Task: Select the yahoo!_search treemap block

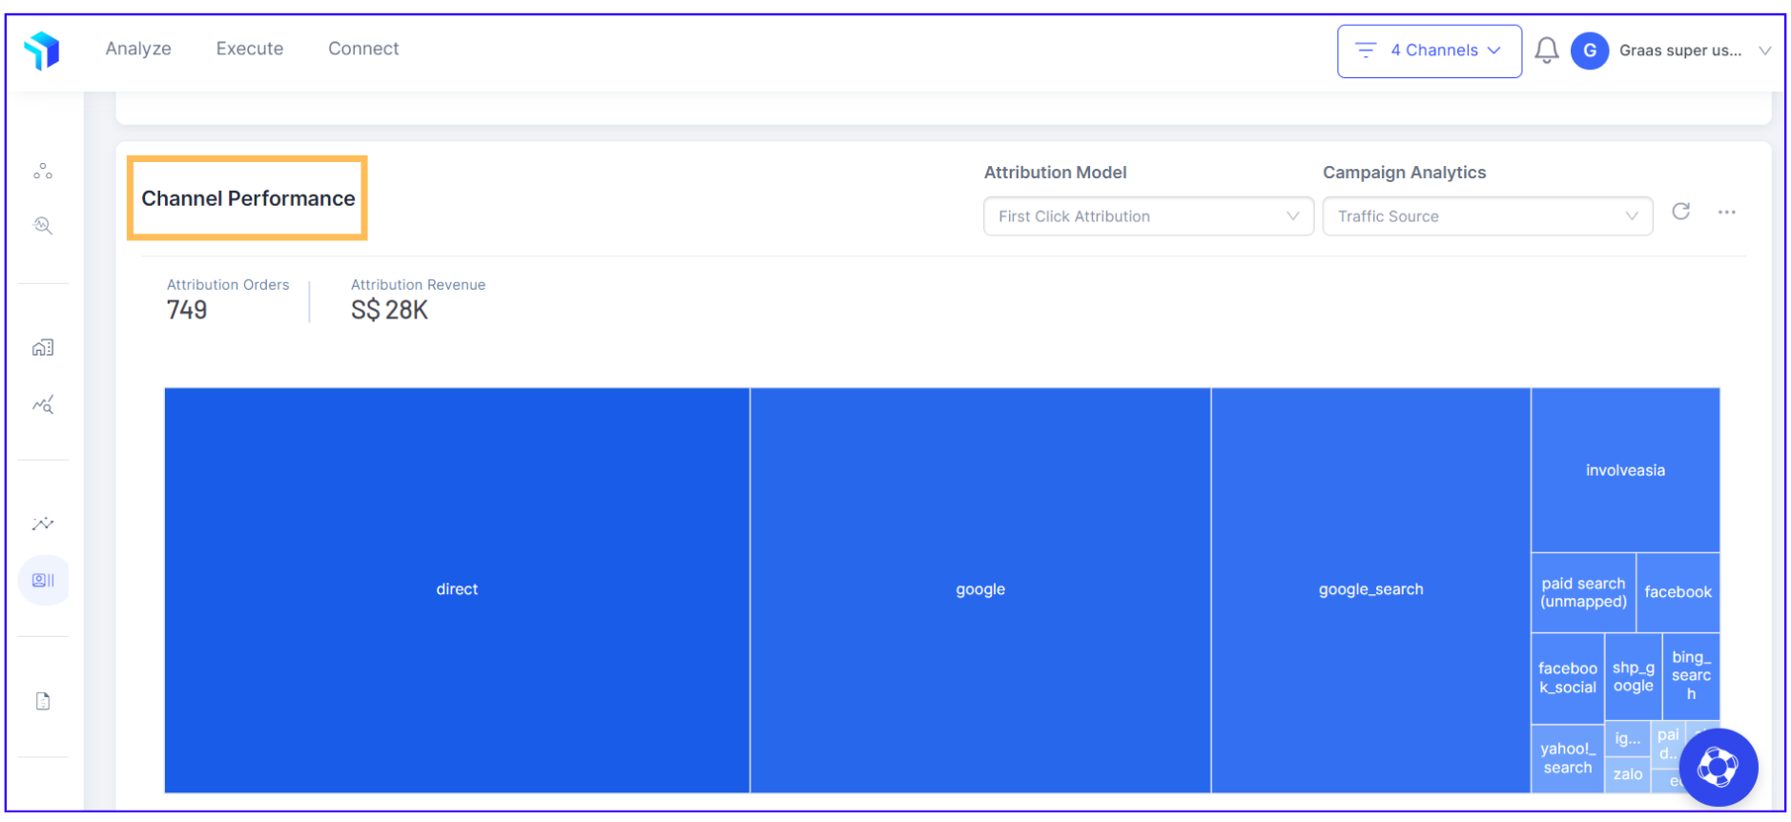Action: pos(1567,758)
